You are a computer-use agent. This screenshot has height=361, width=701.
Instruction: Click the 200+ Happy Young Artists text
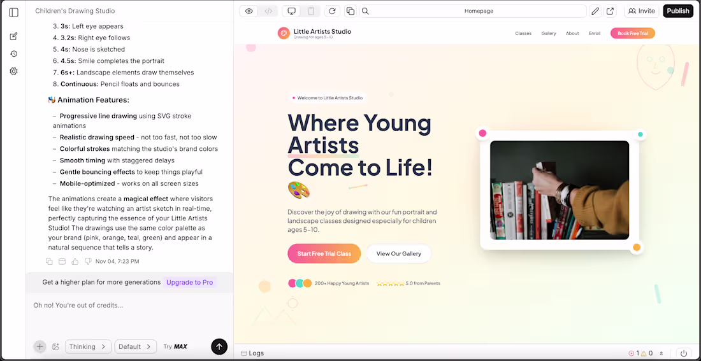point(342,283)
